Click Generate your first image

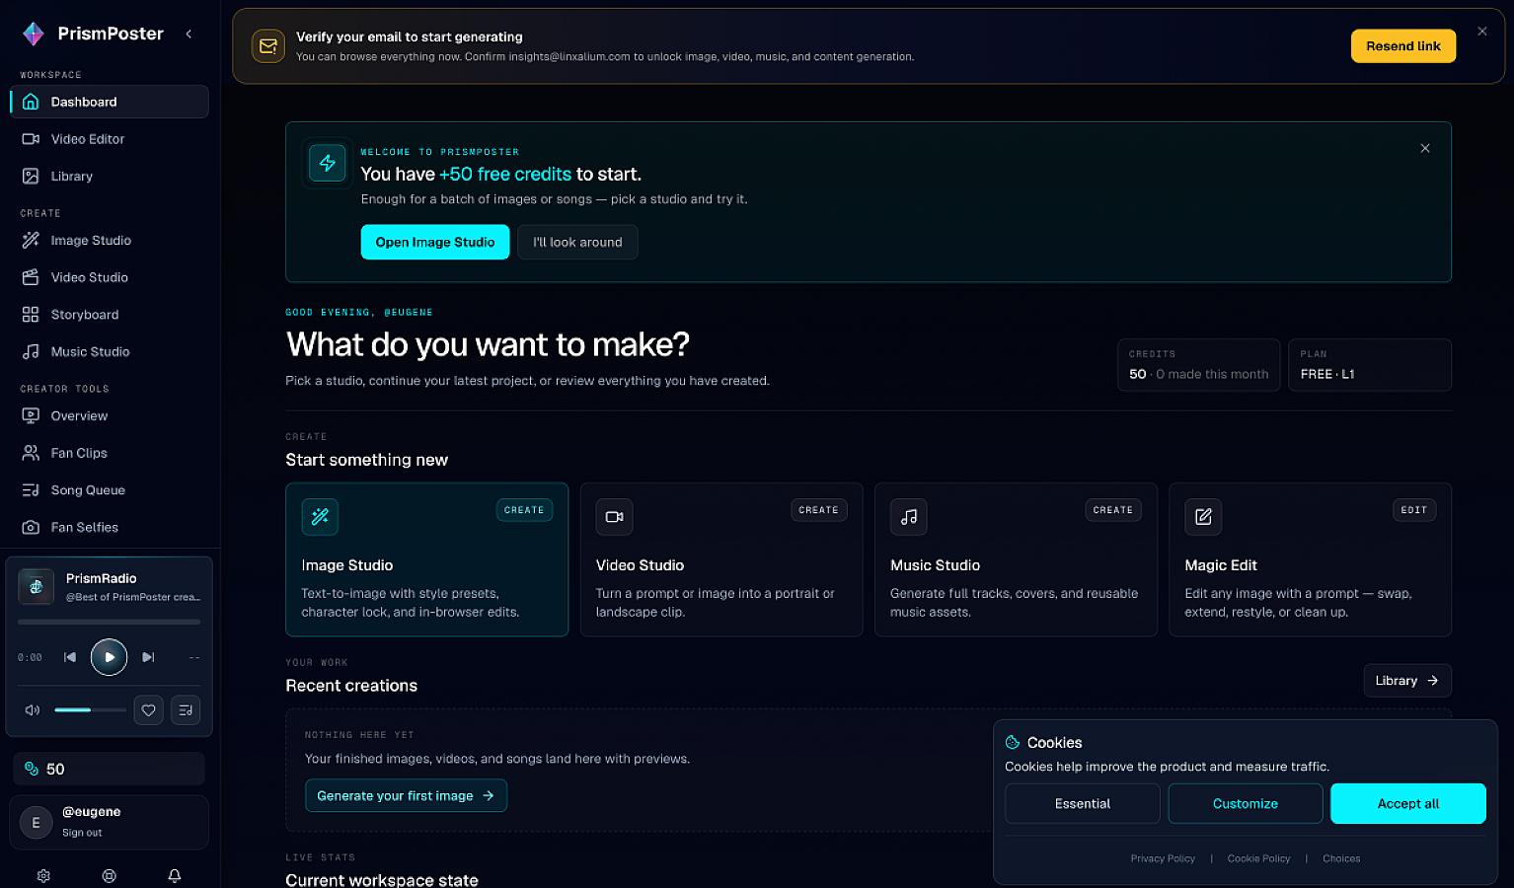coord(406,796)
